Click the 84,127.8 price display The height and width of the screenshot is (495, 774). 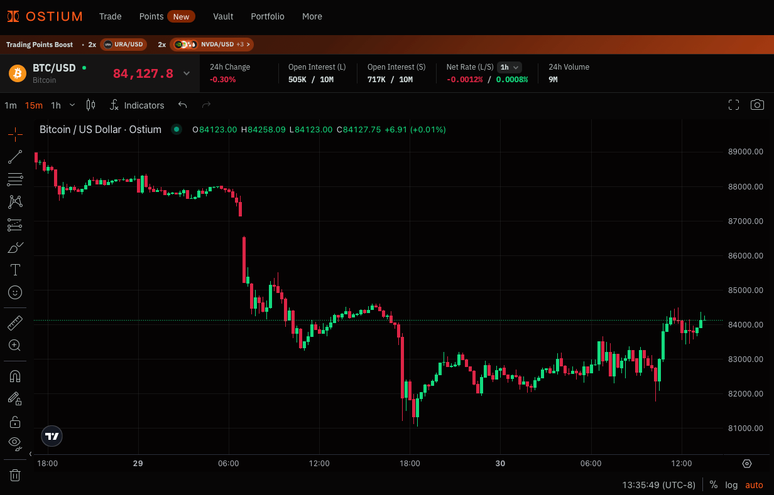pos(143,73)
